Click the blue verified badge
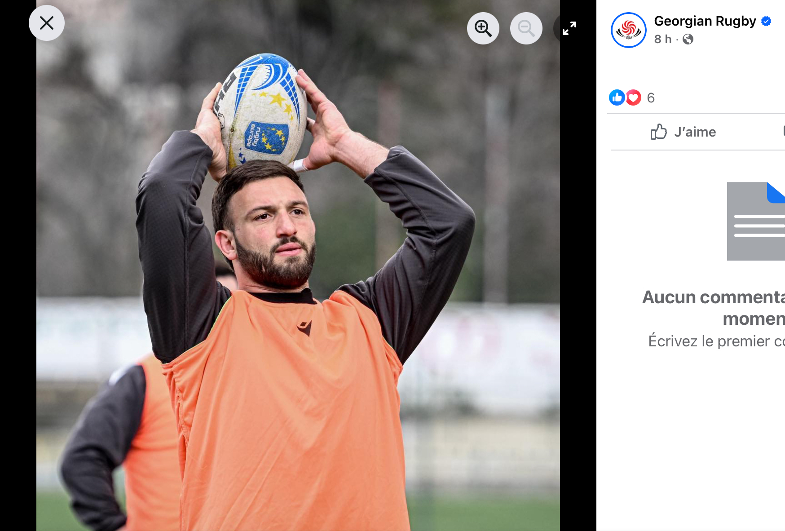Image resolution: width=785 pixels, height=531 pixels. 766,21
